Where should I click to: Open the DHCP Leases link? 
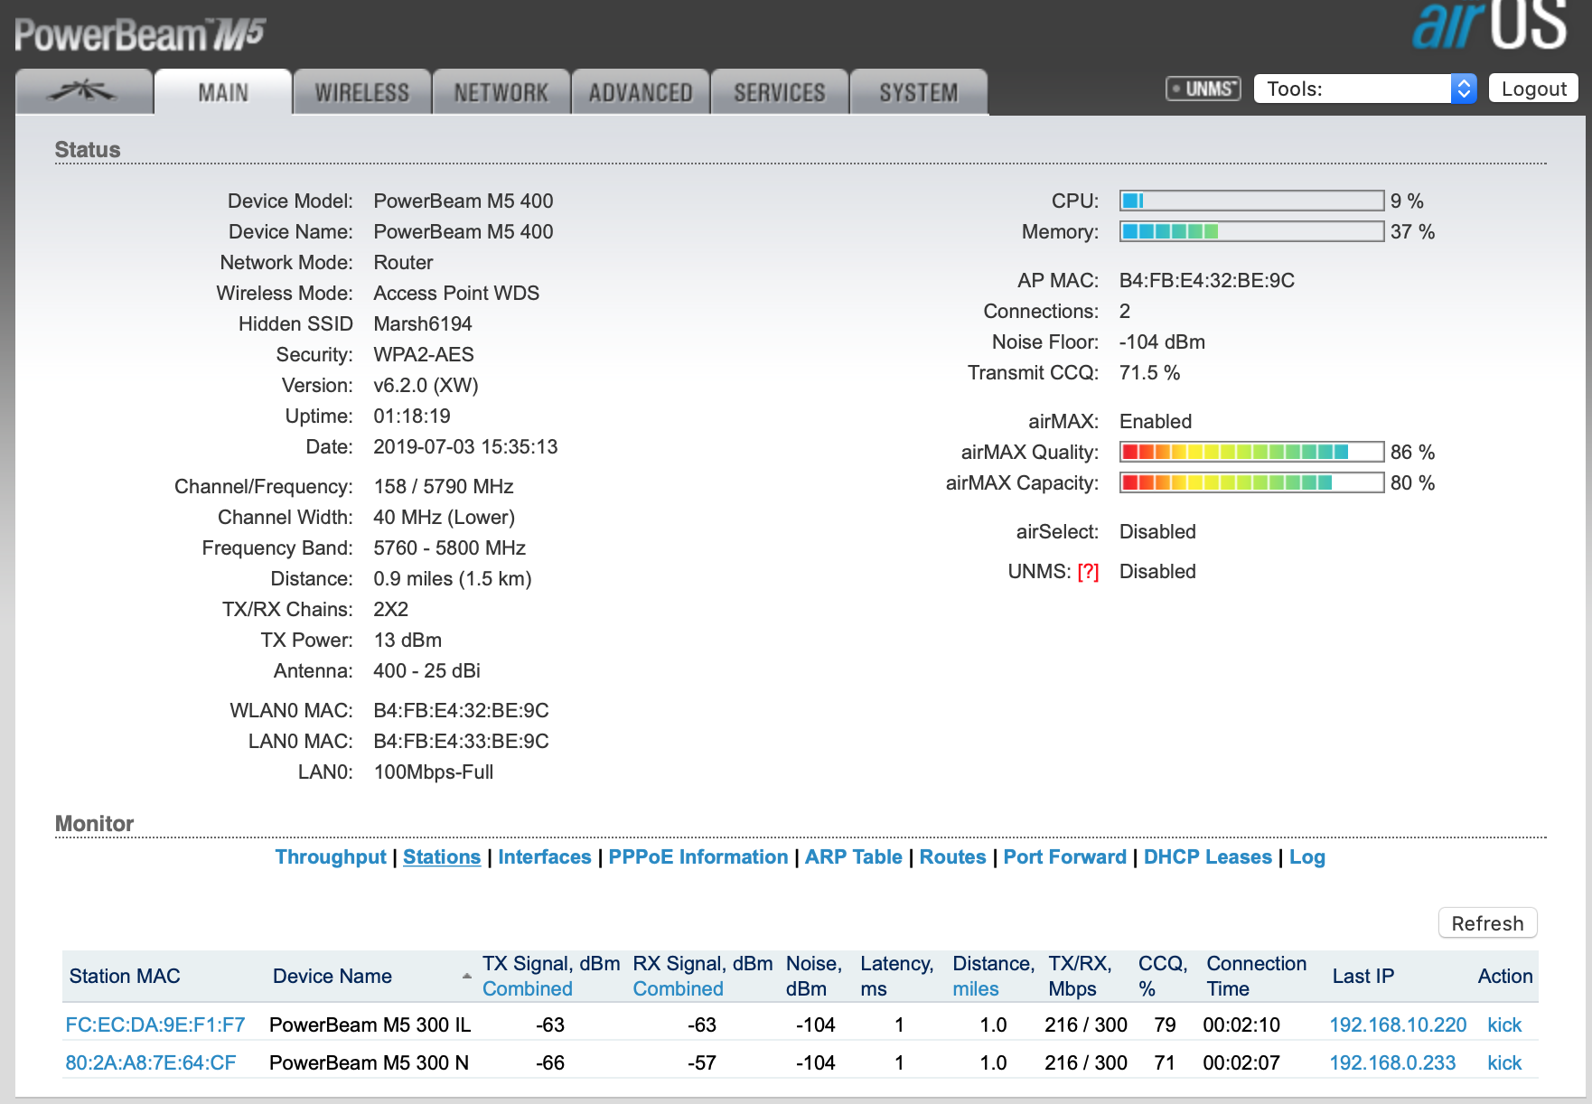pyautogui.click(x=1208, y=857)
